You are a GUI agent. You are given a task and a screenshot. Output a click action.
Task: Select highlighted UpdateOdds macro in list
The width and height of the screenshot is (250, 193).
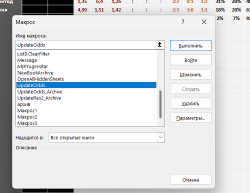86,85
